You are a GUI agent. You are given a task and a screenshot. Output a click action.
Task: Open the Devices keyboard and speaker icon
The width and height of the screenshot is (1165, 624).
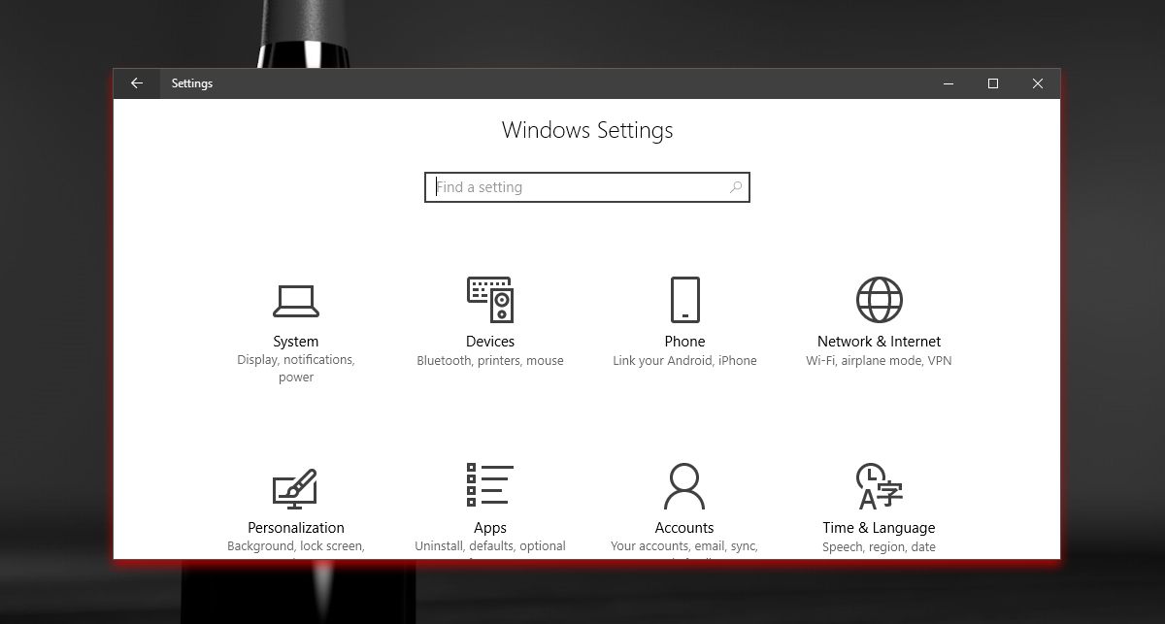pyautogui.click(x=490, y=299)
